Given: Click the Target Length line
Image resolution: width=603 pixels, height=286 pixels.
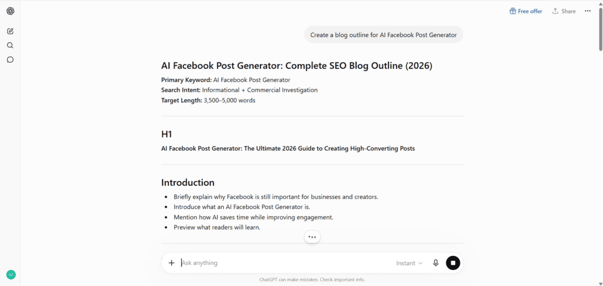Looking at the screenshot, I should coord(208,100).
